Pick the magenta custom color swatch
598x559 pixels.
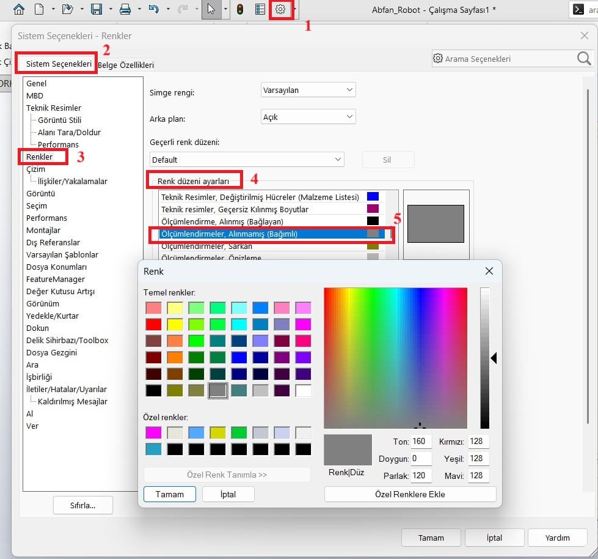point(153,432)
